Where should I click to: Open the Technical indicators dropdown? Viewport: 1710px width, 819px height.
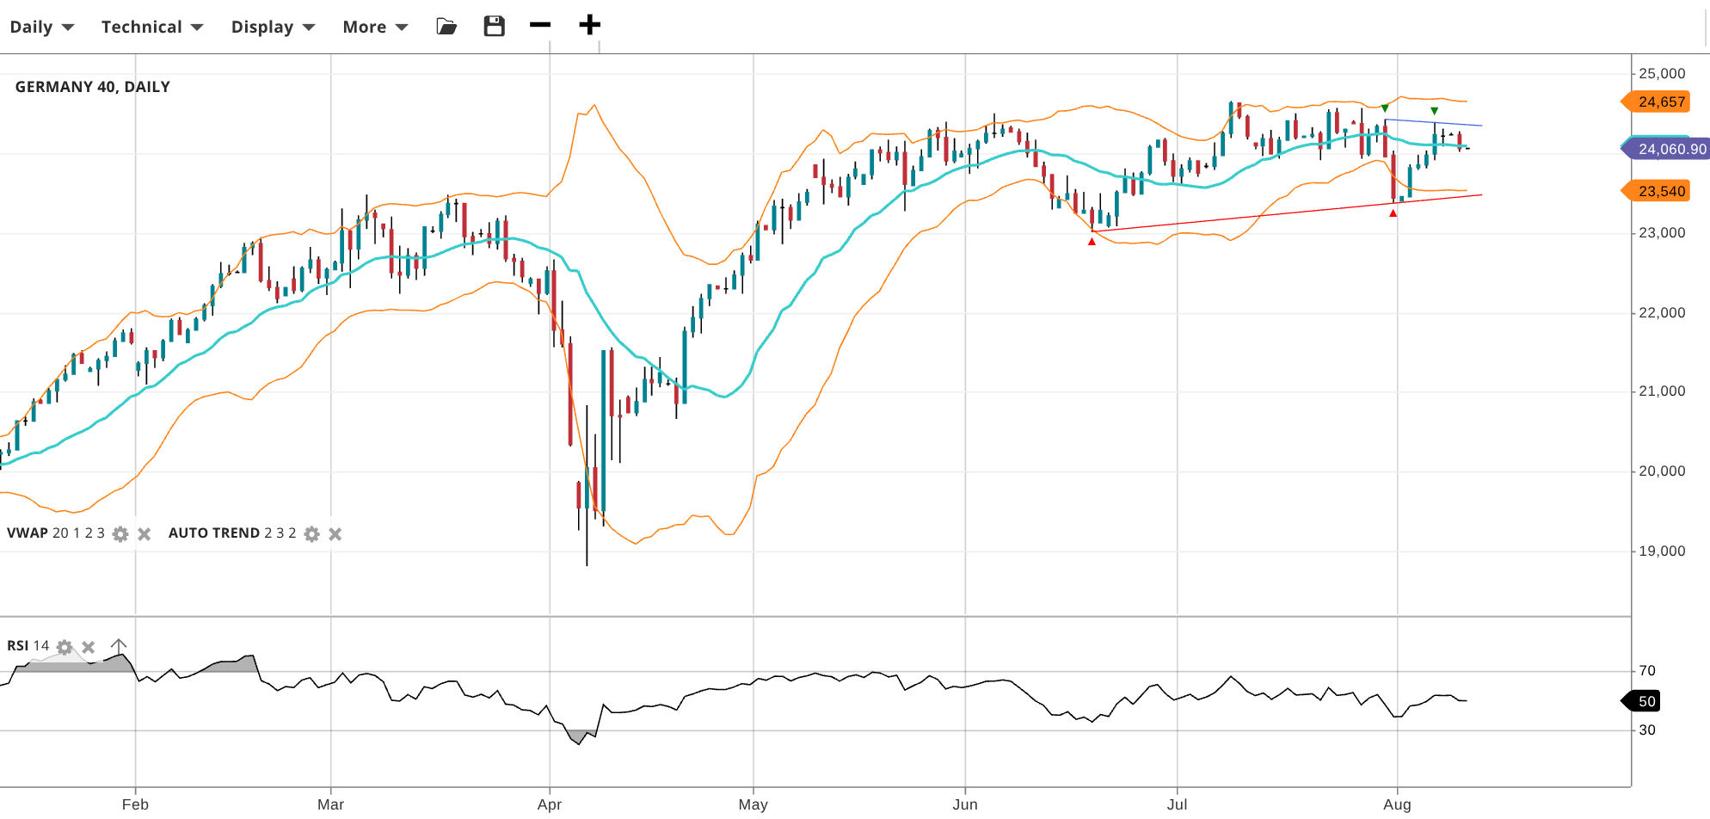tap(152, 27)
